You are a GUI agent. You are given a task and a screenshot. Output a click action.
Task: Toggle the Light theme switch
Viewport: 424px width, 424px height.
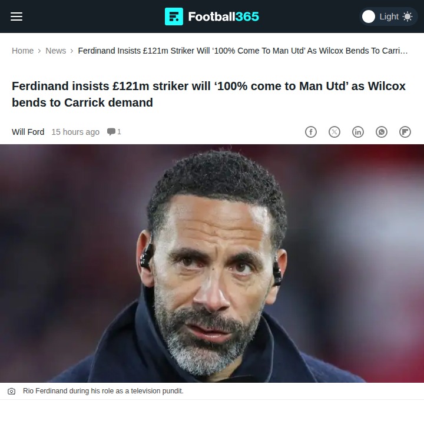pyautogui.click(x=388, y=16)
